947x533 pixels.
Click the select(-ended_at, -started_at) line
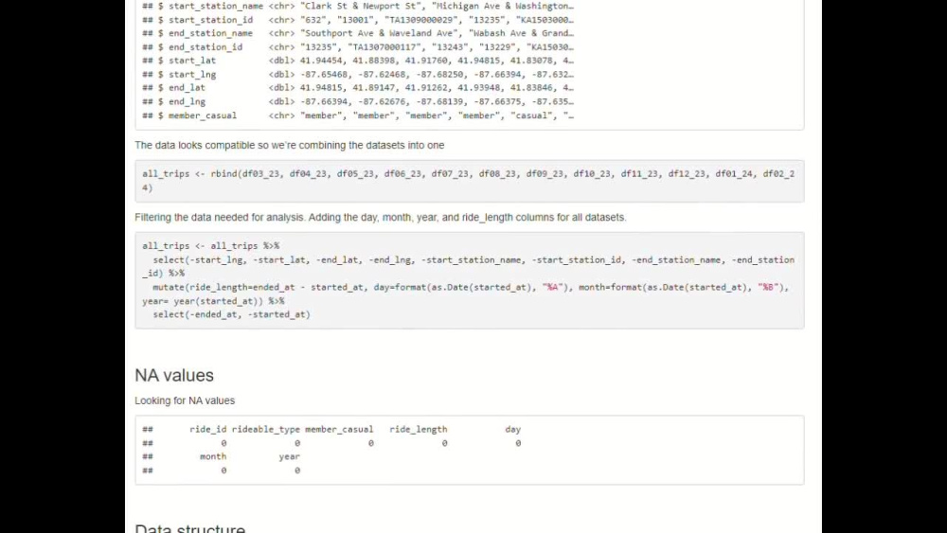[231, 314]
